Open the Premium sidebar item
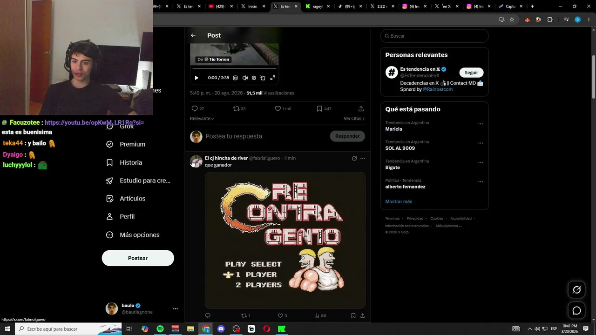 (x=126, y=144)
